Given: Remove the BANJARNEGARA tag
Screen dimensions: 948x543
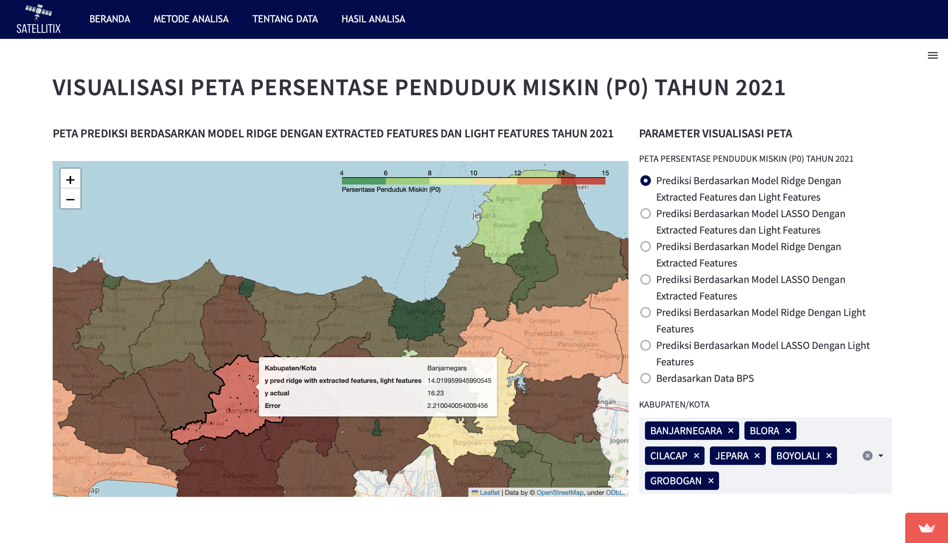Looking at the screenshot, I should [x=731, y=431].
